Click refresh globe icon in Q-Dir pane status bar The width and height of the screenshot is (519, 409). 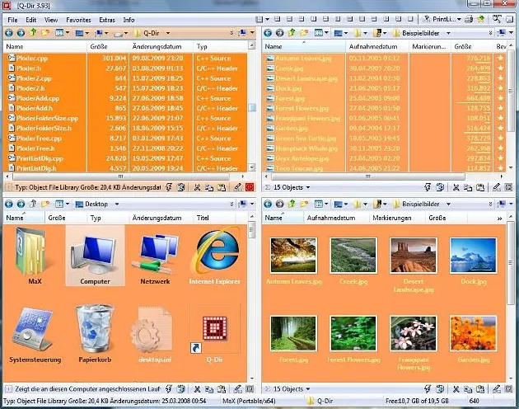[180, 187]
